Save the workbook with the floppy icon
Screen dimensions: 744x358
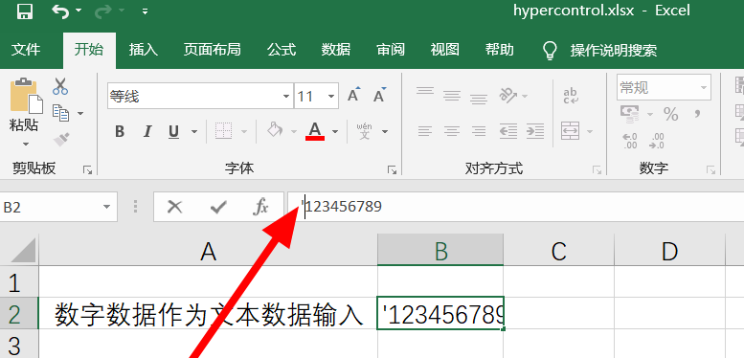pyautogui.click(x=24, y=11)
